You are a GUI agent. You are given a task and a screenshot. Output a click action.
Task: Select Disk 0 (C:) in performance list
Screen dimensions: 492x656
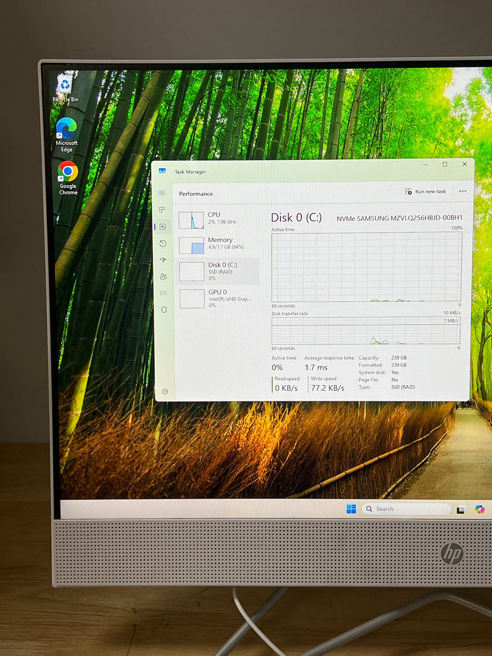coord(218,271)
